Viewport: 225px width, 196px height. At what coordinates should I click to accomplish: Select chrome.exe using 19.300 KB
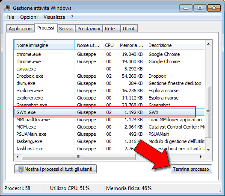tap(110, 61)
